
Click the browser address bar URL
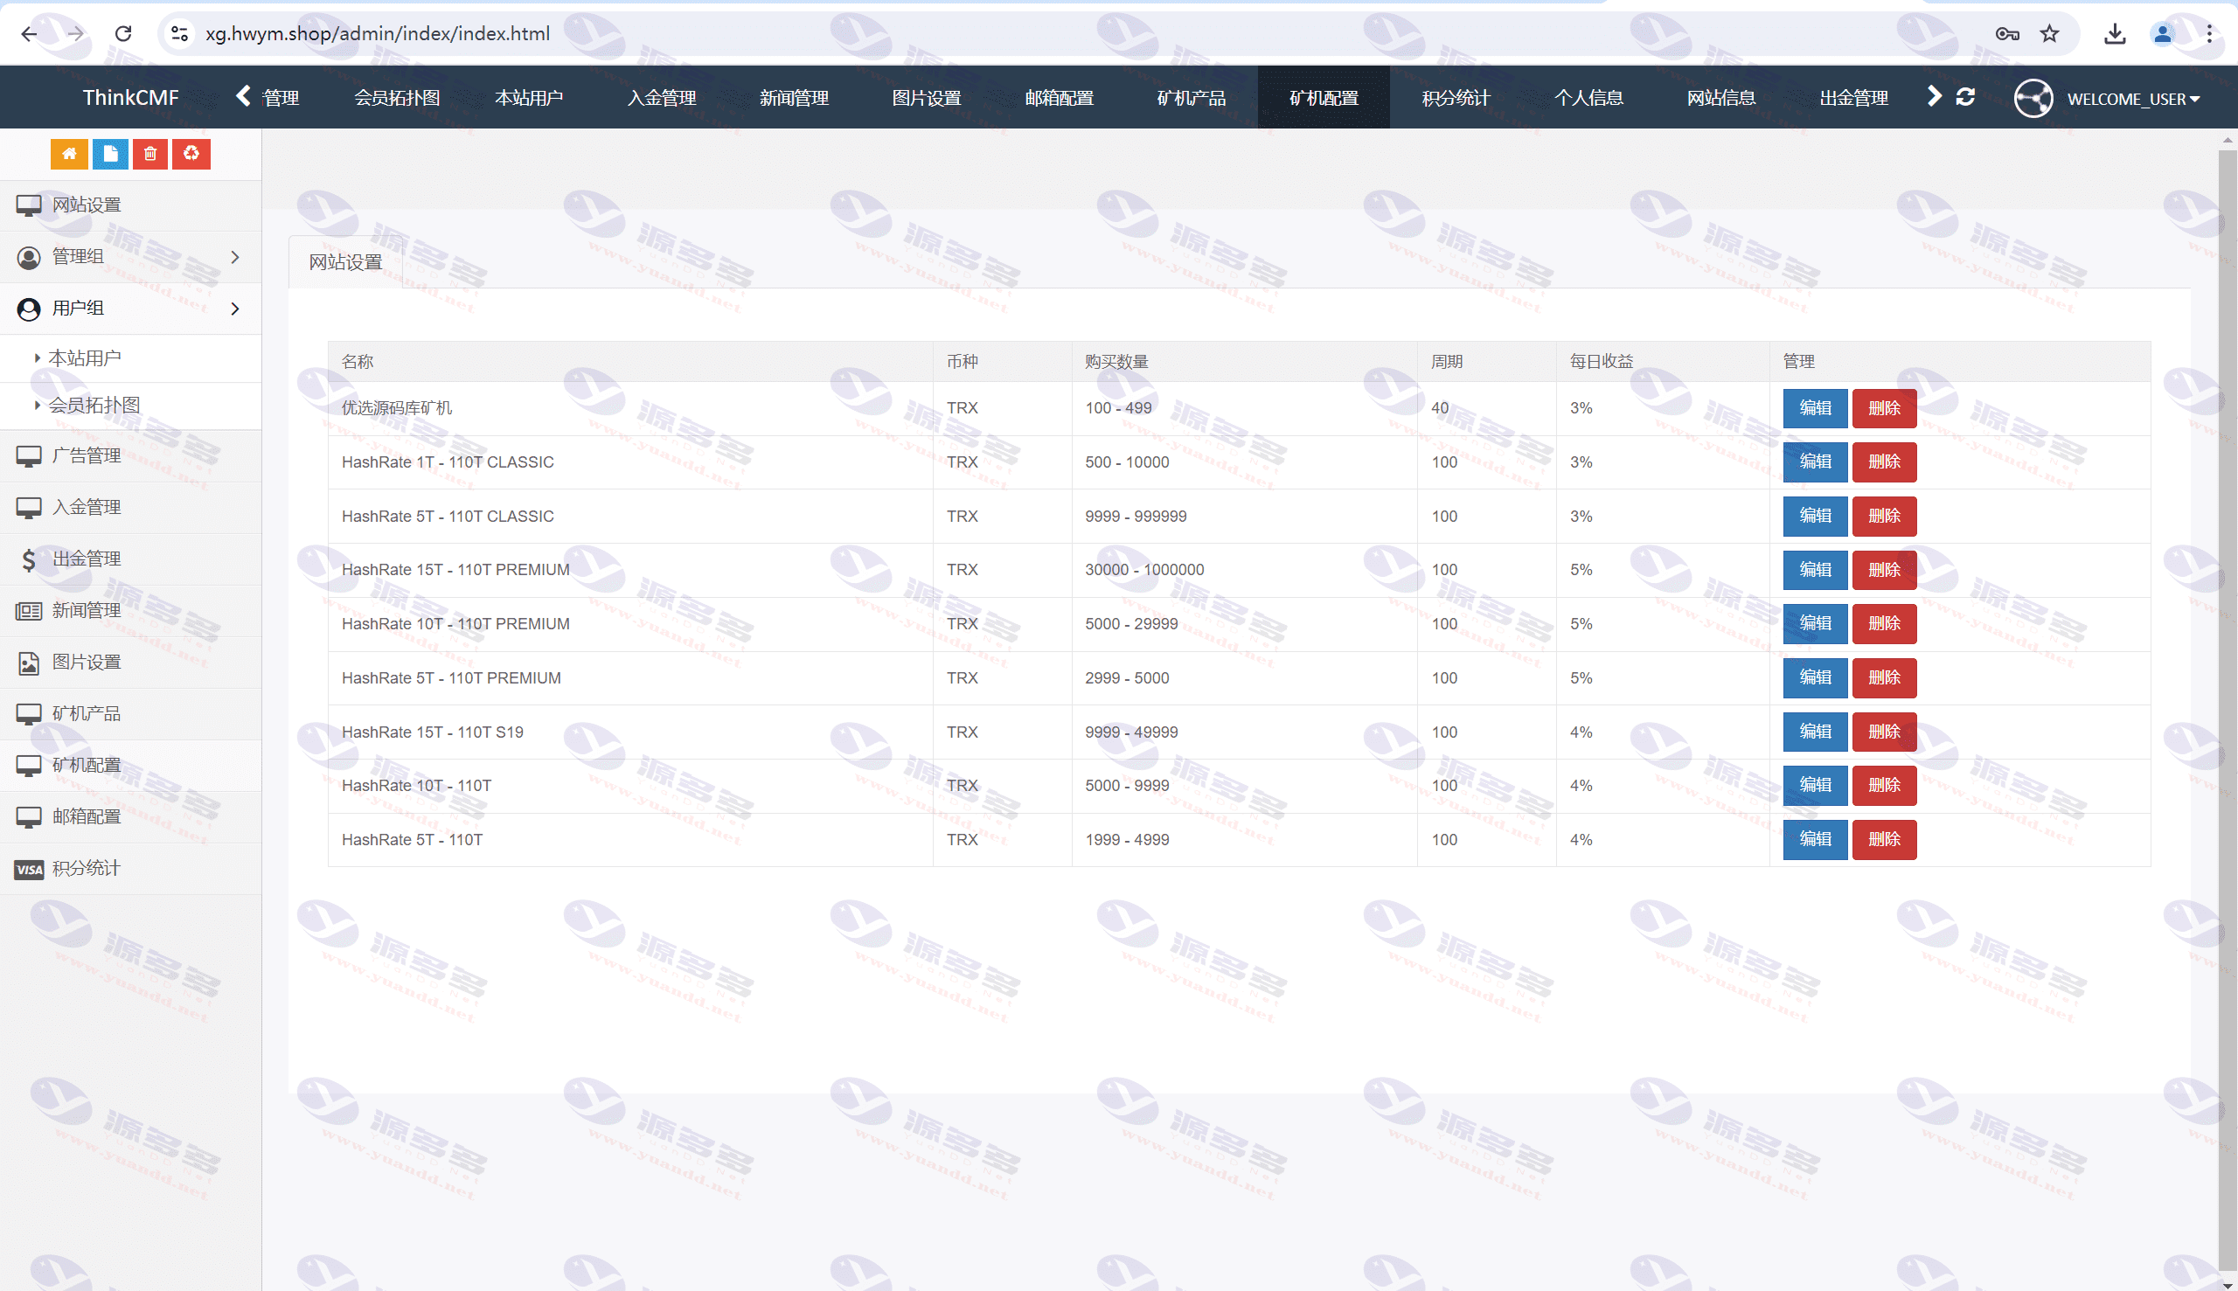(x=378, y=34)
